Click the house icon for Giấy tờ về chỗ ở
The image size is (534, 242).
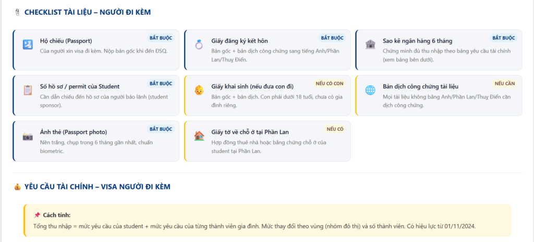point(199,136)
